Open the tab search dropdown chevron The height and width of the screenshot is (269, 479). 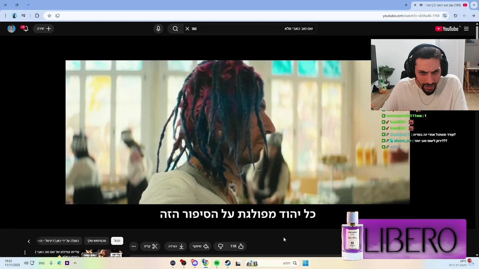(474, 5)
